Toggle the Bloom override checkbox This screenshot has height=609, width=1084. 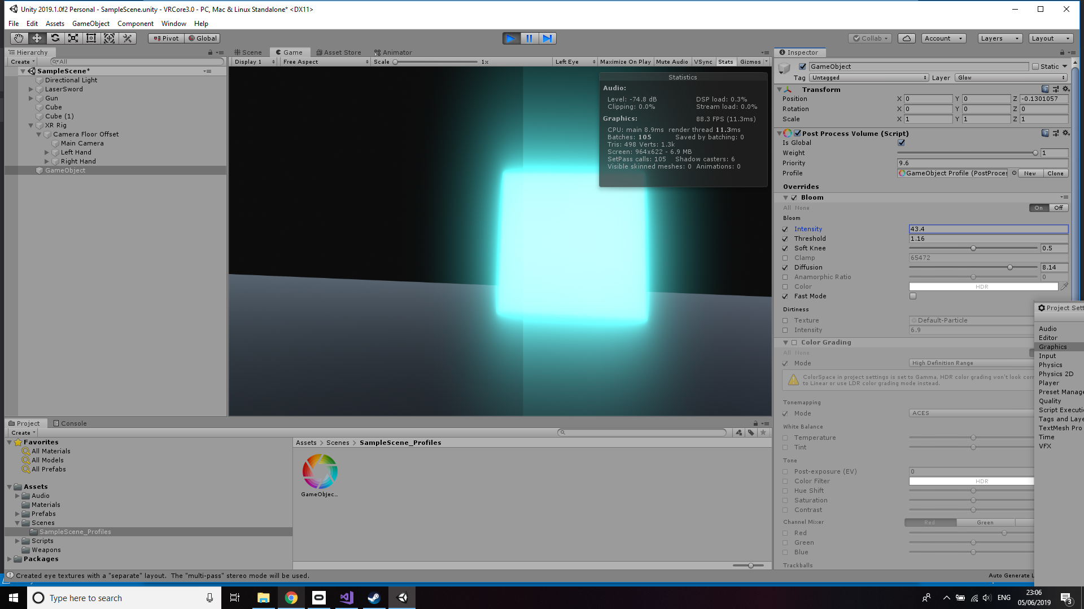point(794,197)
